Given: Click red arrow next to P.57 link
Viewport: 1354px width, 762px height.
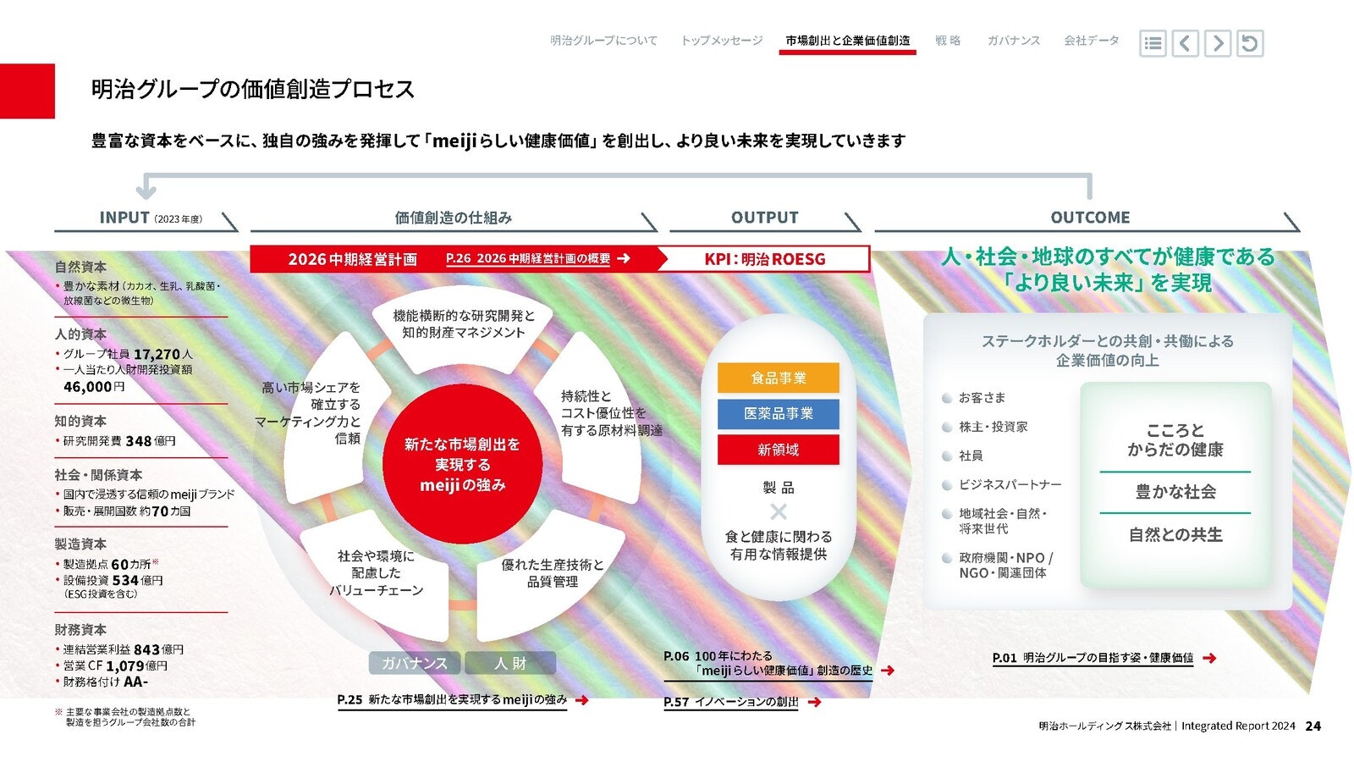Looking at the screenshot, I should tap(814, 702).
